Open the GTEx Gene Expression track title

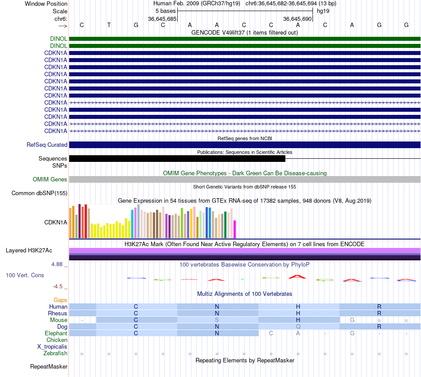coord(245,201)
